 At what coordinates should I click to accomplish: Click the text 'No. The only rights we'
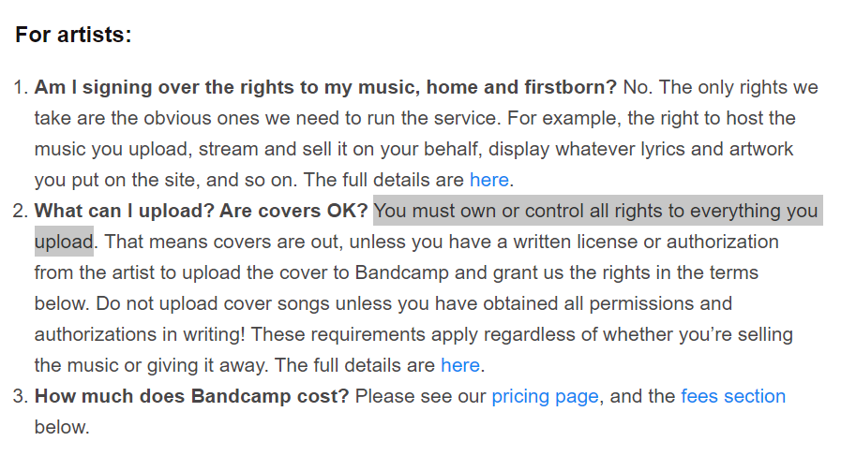[x=721, y=87]
